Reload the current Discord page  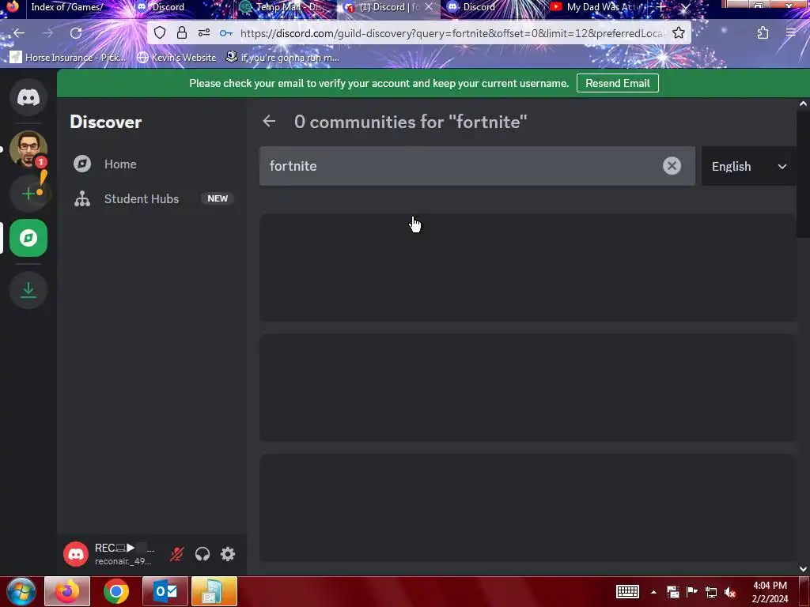pos(76,33)
